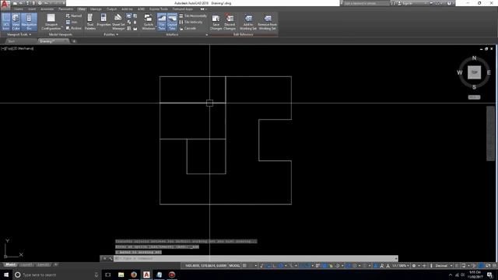The image size is (498, 280).
Task: Click the new drawing plus tab
Action: coord(74,41)
